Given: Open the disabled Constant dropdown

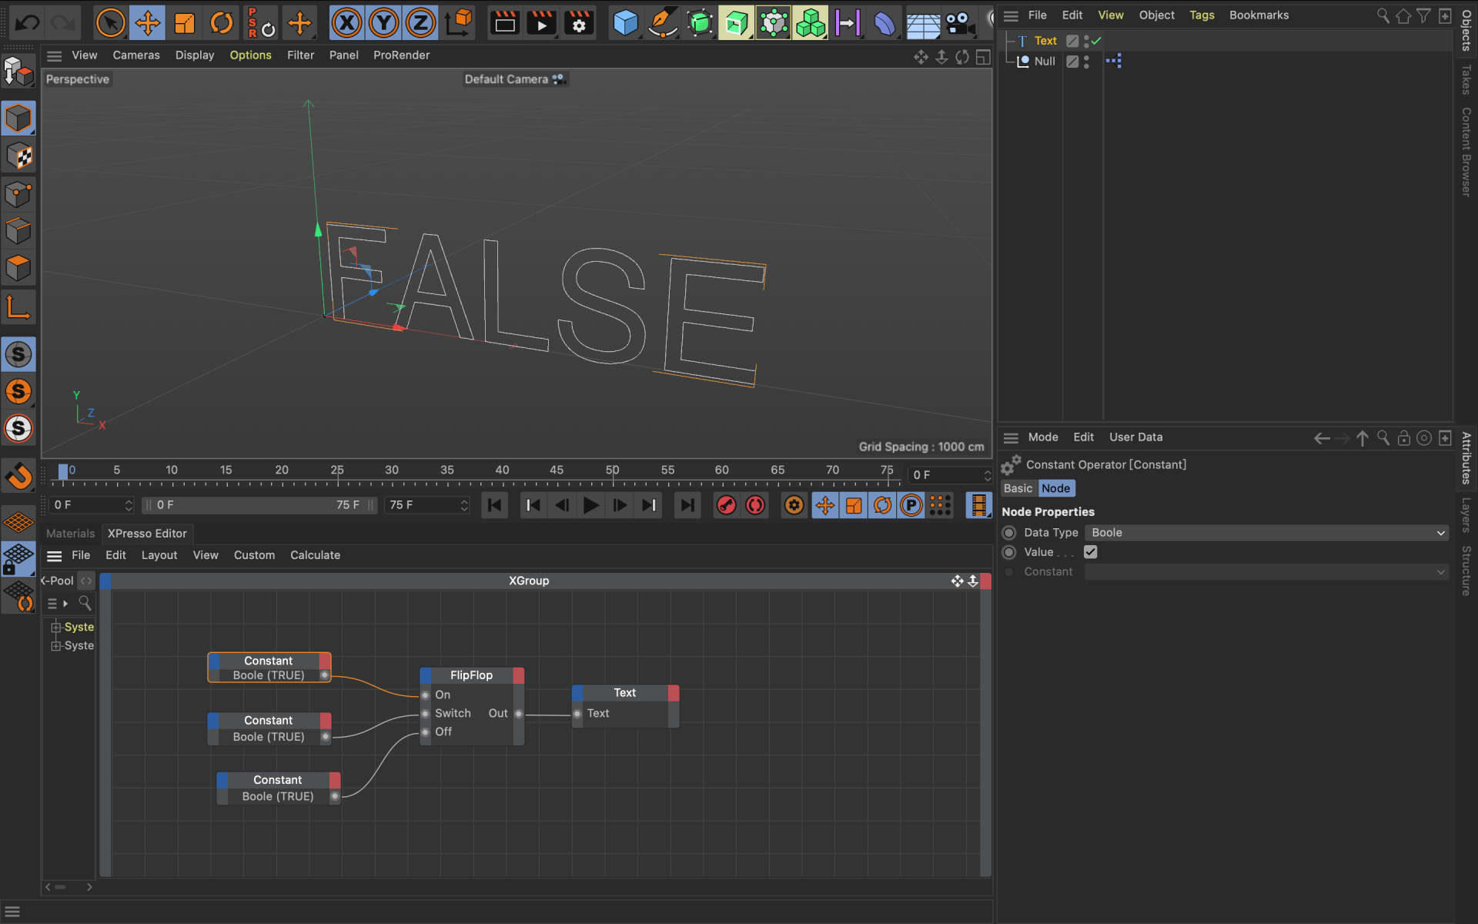Looking at the screenshot, I should [x=1268, y=571].
